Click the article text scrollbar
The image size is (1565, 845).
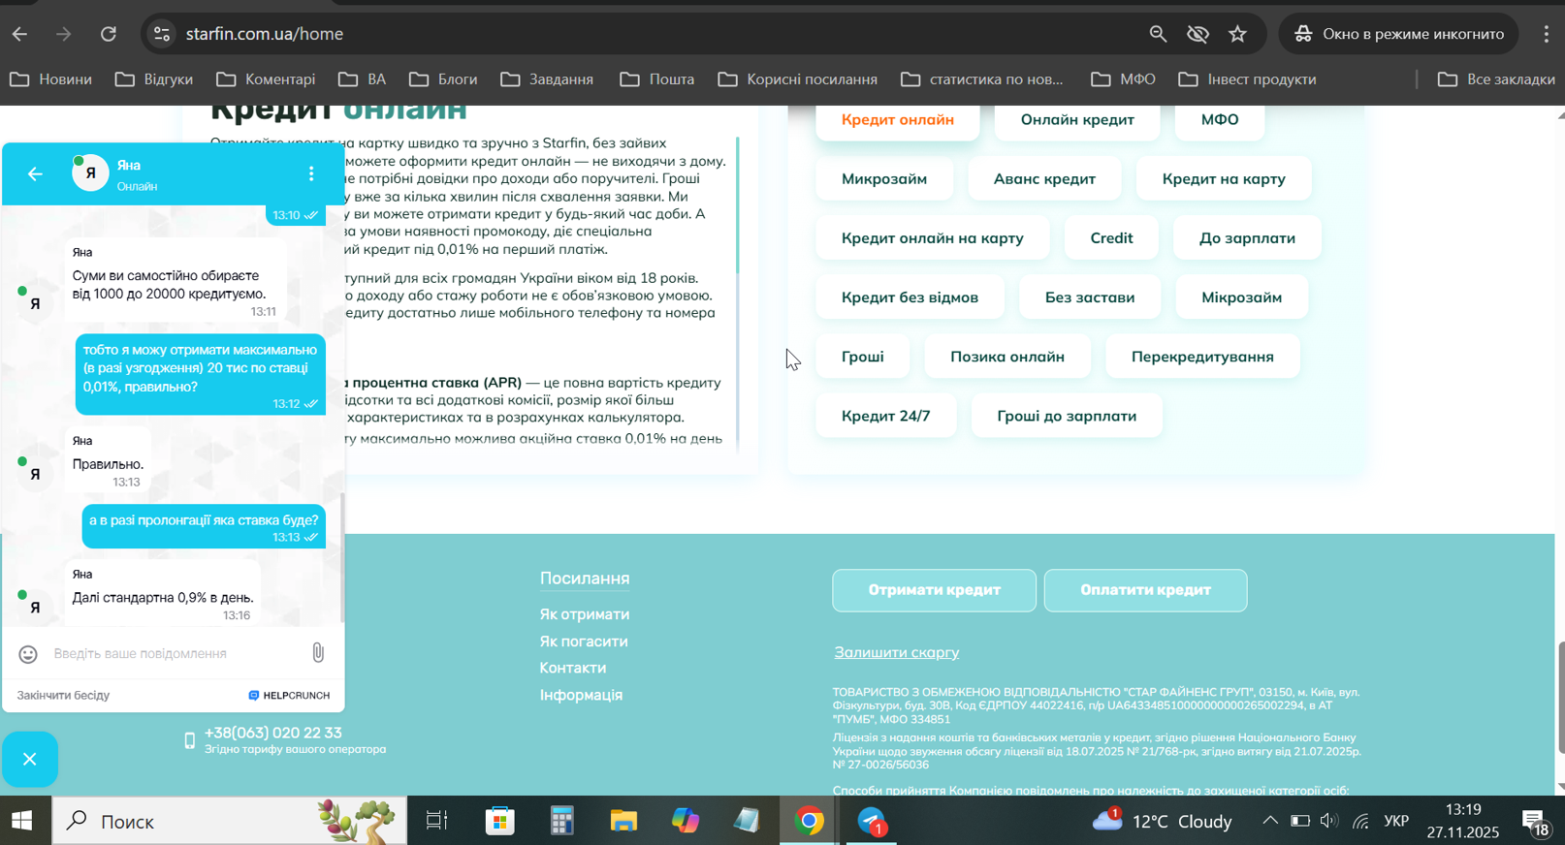point(738,204)
